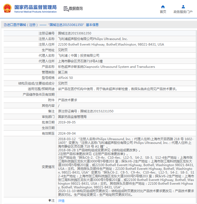Select product name 彩色超声诊断系统Diagnostic Ultrasound System
Viewport: 197px width, 204px height.
(106, 67)
